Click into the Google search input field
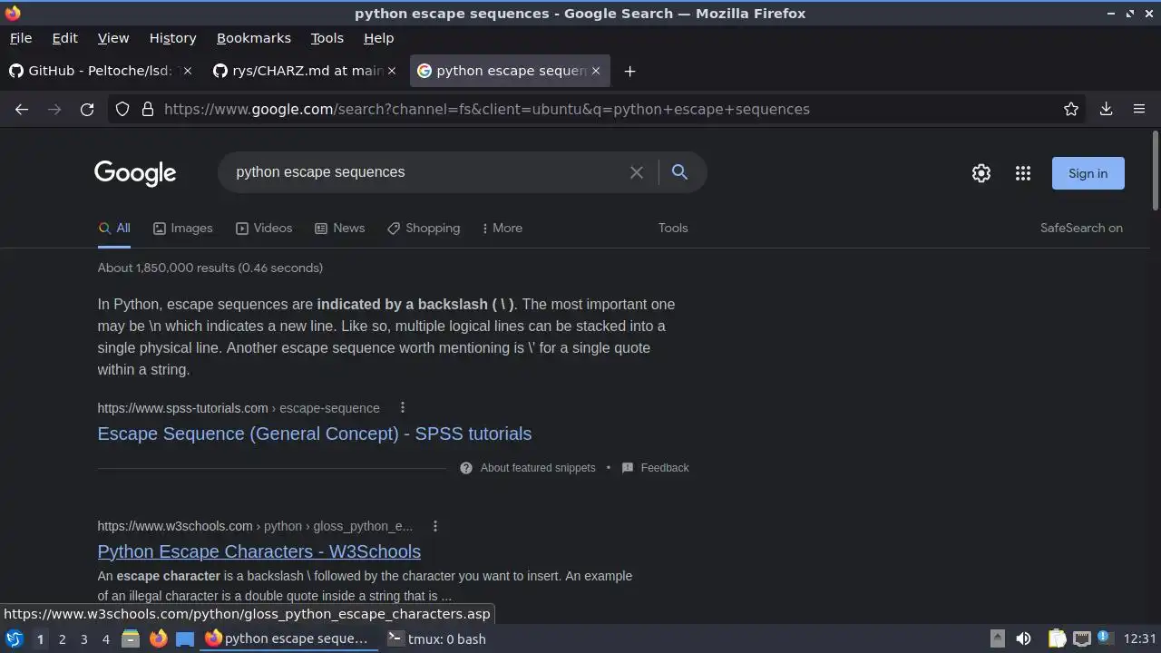This screenshot has width=1161, height=653. coord(426,172)
